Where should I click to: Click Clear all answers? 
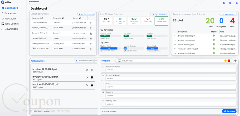pos(109,112)
